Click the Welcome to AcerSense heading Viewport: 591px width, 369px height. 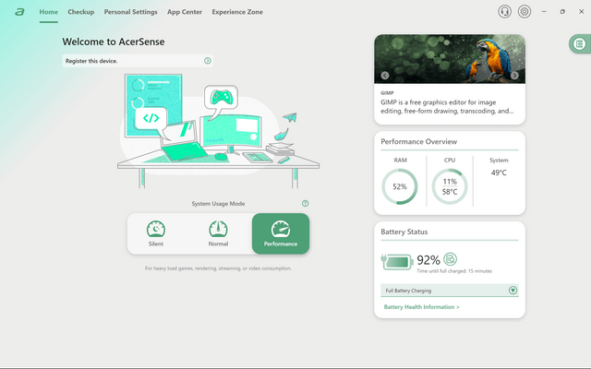tap(114, 42)
